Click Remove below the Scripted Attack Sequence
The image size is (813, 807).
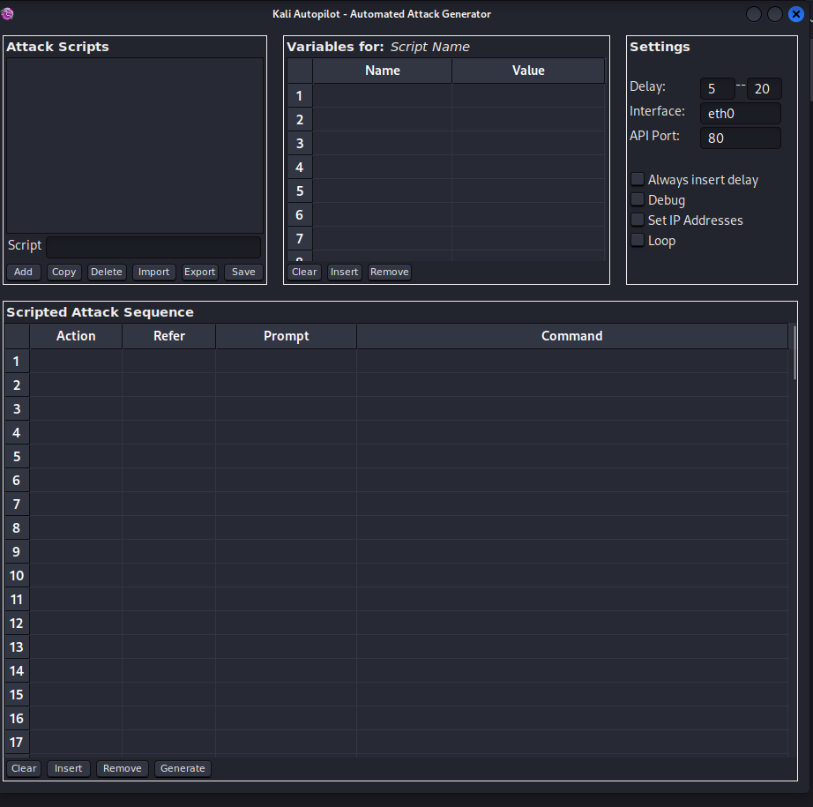123,768
